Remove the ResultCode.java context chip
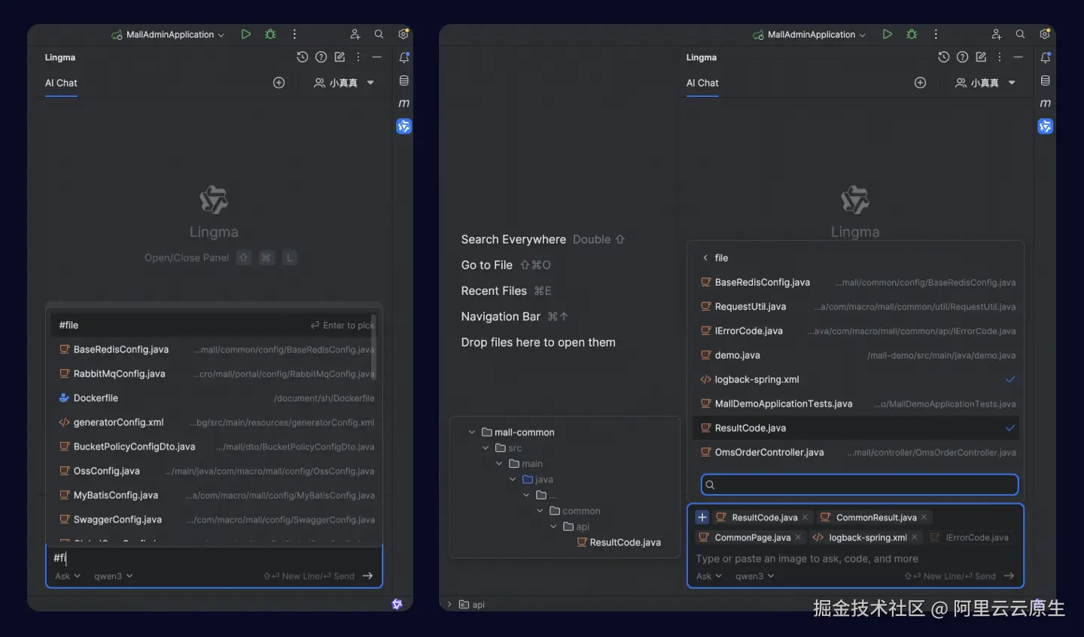 click(805, 517)
